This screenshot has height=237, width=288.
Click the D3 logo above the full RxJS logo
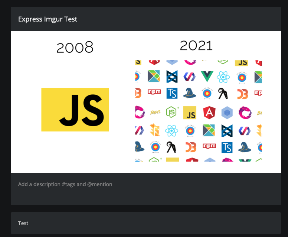click(242, 94)
